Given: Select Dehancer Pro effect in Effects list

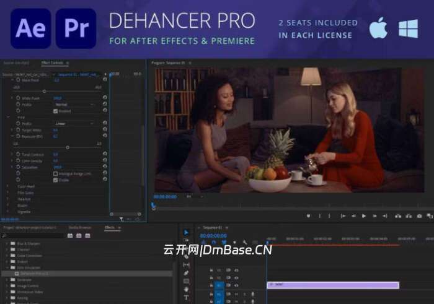Looking at the screenshot, I should tap(87, 273).
